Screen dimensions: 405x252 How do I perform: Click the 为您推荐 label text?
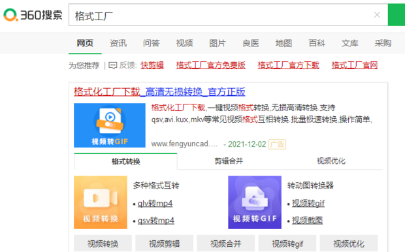pos(84,65)
